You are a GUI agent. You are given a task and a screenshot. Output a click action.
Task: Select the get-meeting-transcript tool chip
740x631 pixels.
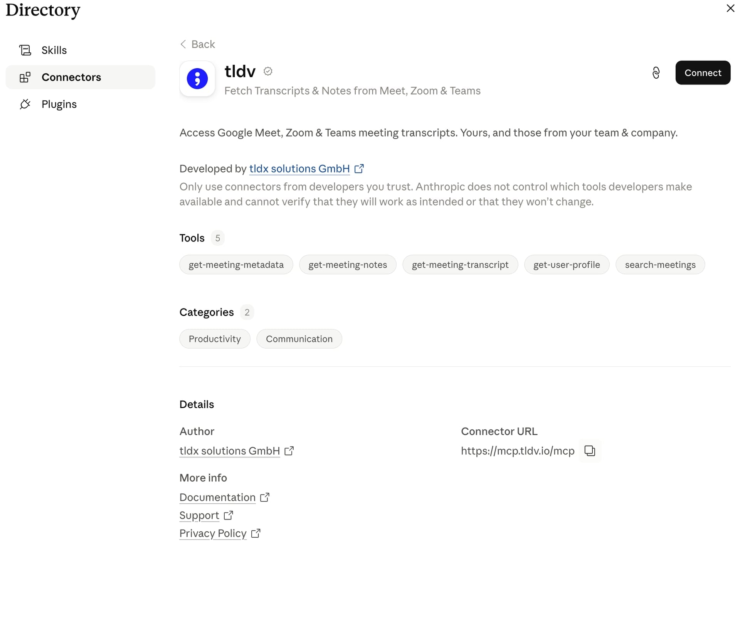coord(460,265)
